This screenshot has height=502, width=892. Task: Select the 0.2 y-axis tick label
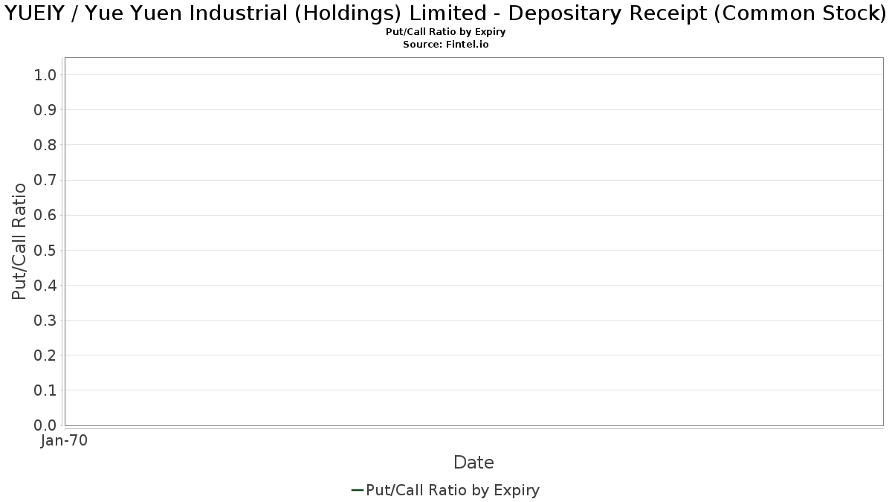coord(45,355)
